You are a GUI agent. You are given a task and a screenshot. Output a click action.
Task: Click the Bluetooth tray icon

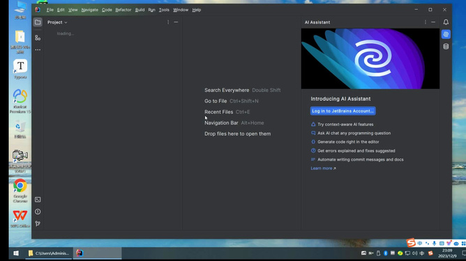tap(386, 253)
